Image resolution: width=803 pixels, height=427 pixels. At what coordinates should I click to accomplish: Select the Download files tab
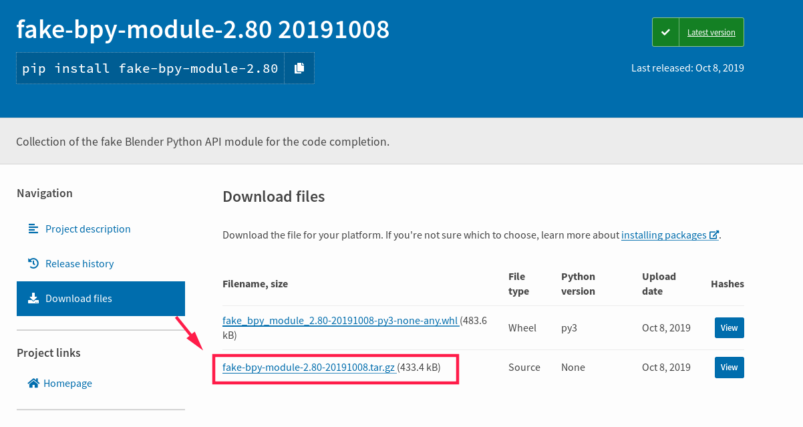point(101,299)
